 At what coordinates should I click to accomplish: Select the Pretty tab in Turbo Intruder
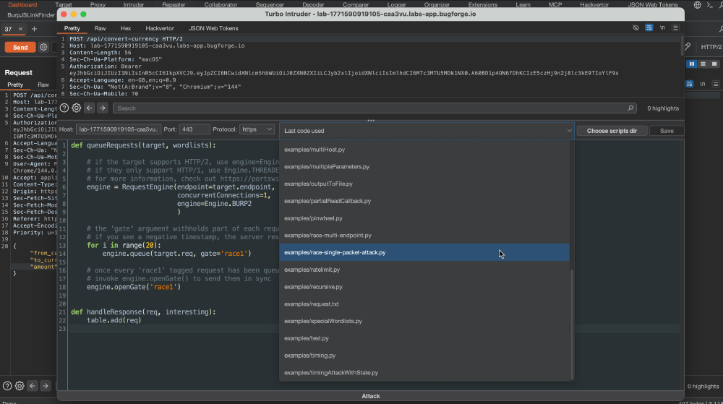pyautogui.click(x=72, y=28)
